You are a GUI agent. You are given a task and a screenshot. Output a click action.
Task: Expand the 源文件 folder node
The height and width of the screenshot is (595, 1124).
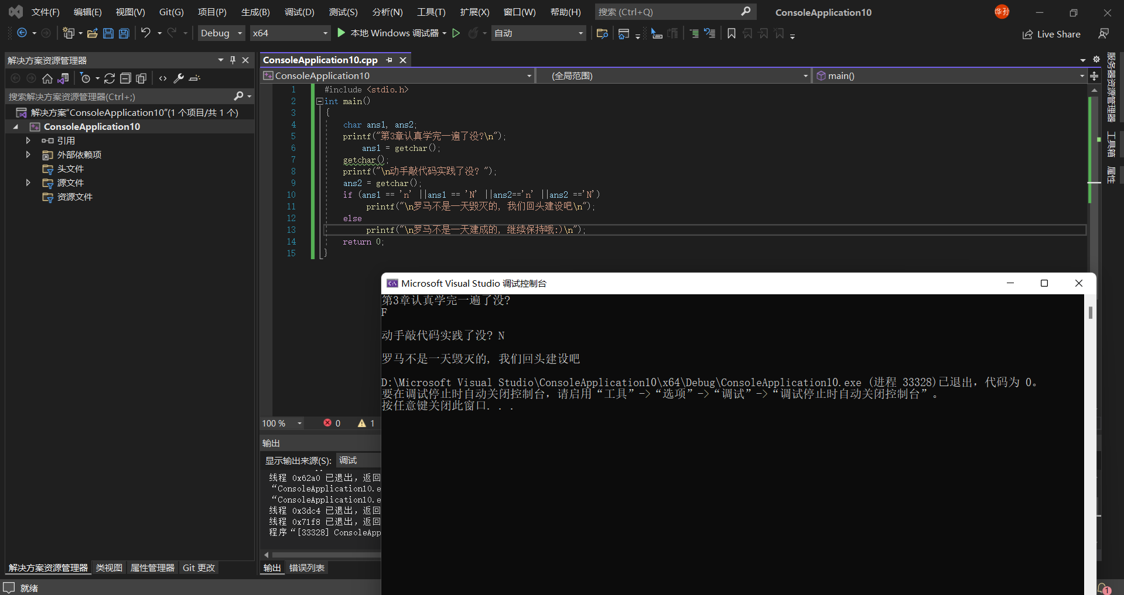pyautogui.click(x=28, y=183)
